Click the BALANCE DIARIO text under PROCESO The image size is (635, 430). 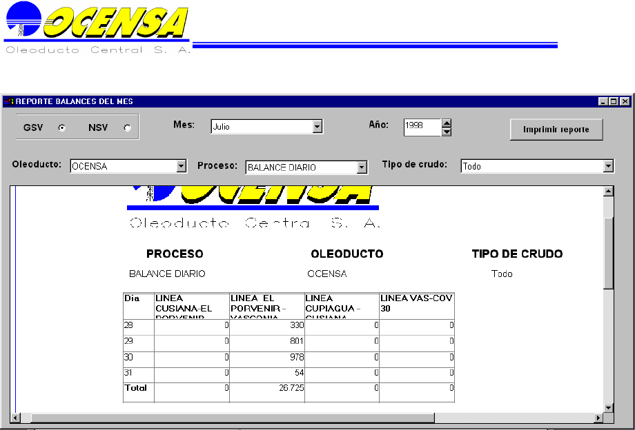point(167,274)
